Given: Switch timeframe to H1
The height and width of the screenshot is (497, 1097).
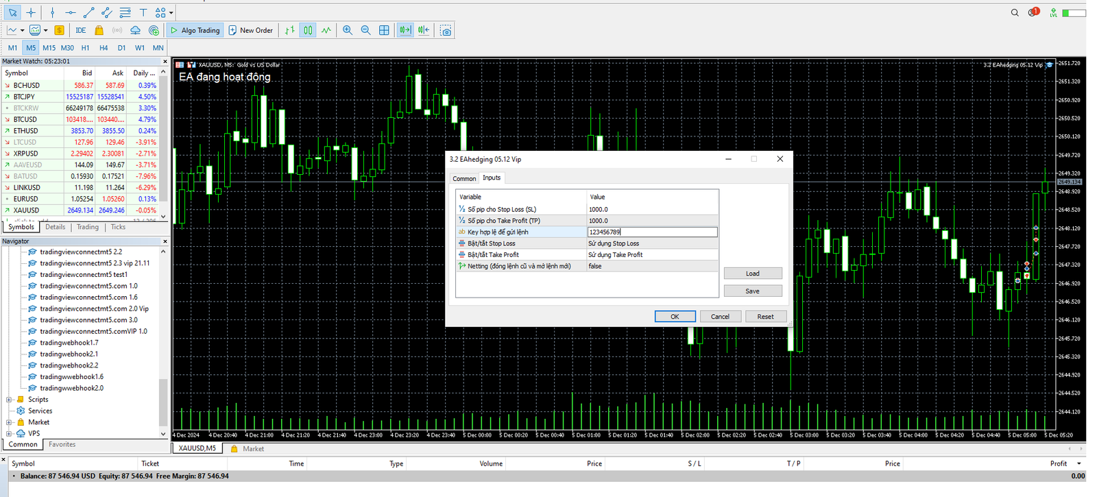Looking at the screenshot, I should pyautogui.click(x=85, y=48).
